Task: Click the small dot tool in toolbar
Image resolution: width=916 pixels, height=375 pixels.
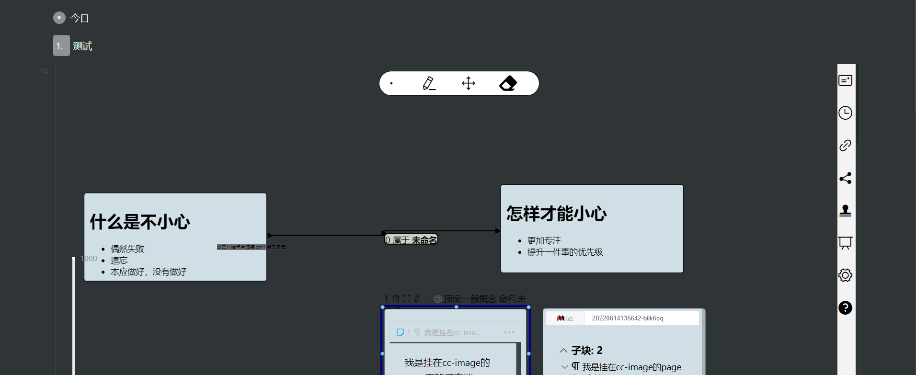Action: click(x=391, y=83)
